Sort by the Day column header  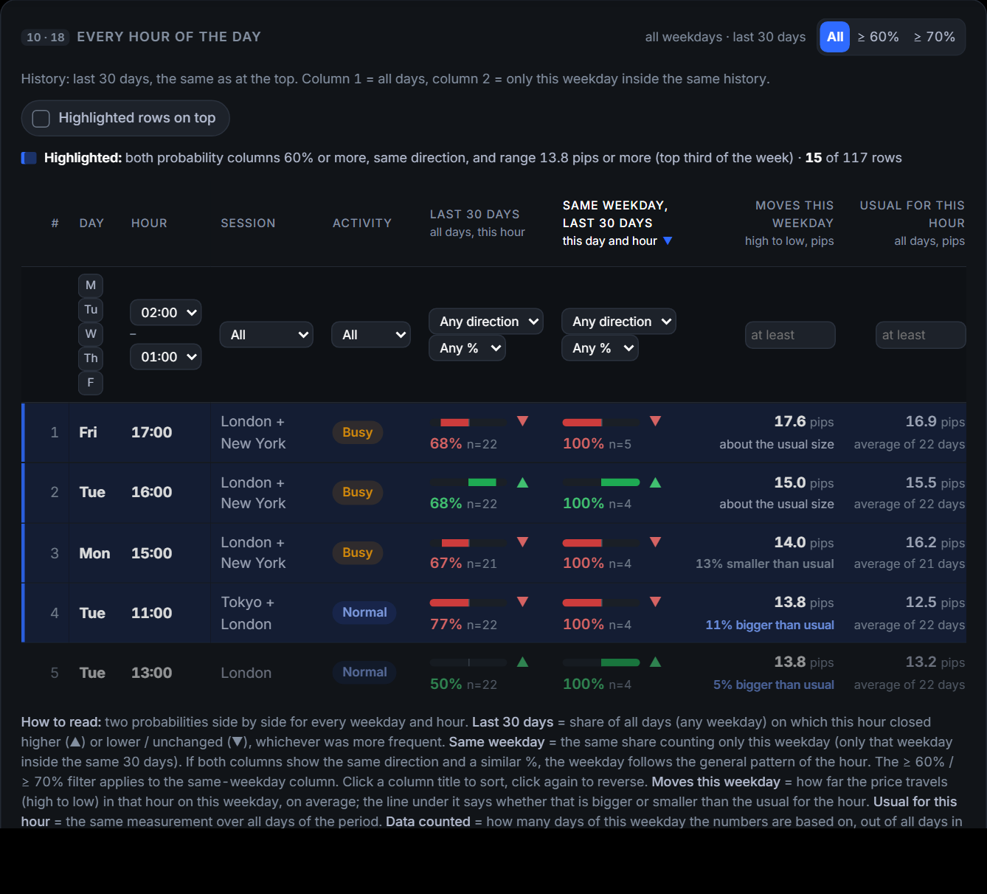(x=91, y=223)
